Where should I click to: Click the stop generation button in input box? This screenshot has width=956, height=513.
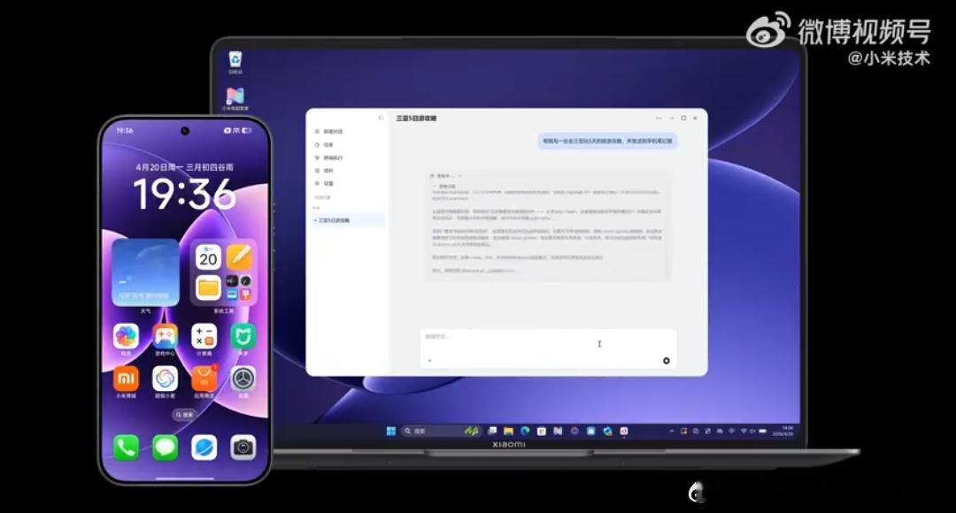pyautogui.click(x=667, y=361)
